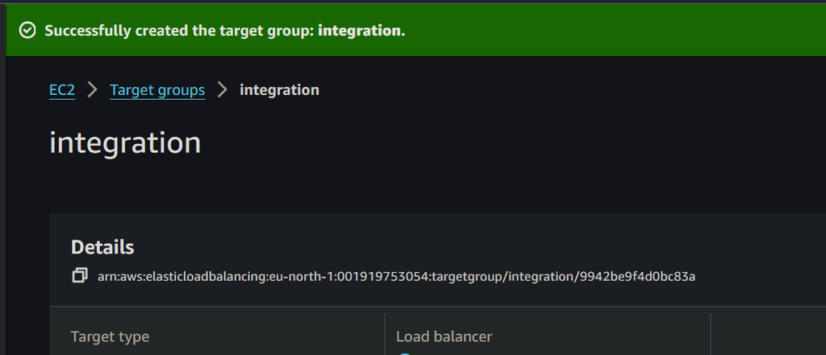Click the bold integration name in banner
Viewport: 826px width, 355px height.
(360, 31)
